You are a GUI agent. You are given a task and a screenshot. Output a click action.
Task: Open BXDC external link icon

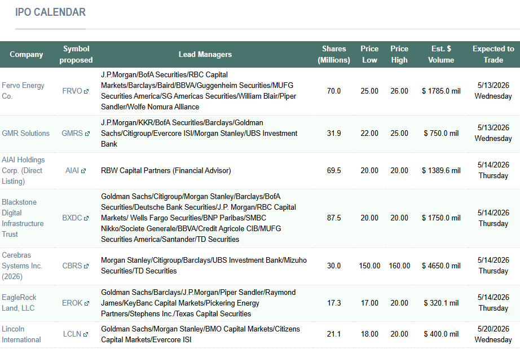coord(86,218)
